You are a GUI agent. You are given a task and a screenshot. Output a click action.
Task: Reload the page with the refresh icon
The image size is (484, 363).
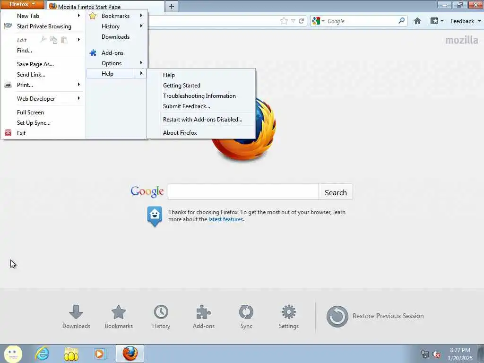pyautogui.click(x=301, y=21)
